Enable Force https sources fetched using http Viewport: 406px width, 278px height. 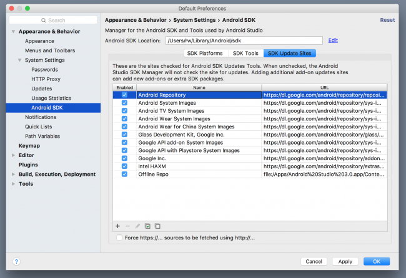tap(120, 237)
